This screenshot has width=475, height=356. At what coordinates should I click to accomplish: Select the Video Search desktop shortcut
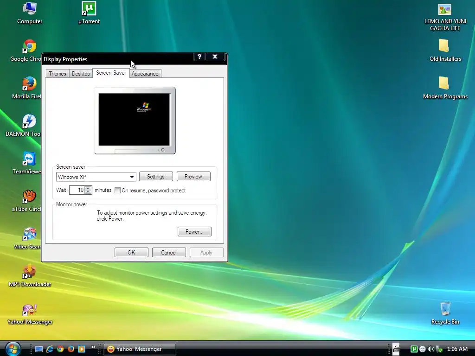(28, 238)
